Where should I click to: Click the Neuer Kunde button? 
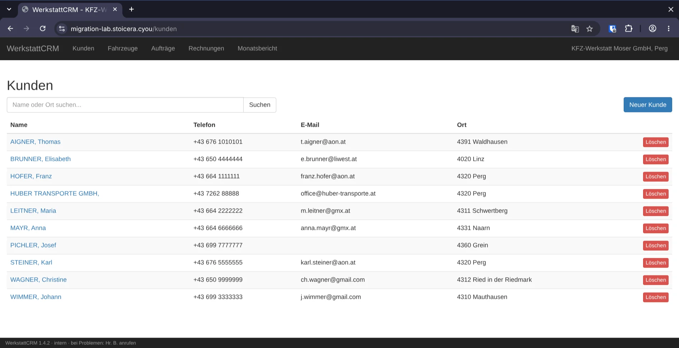coord(648,105)
